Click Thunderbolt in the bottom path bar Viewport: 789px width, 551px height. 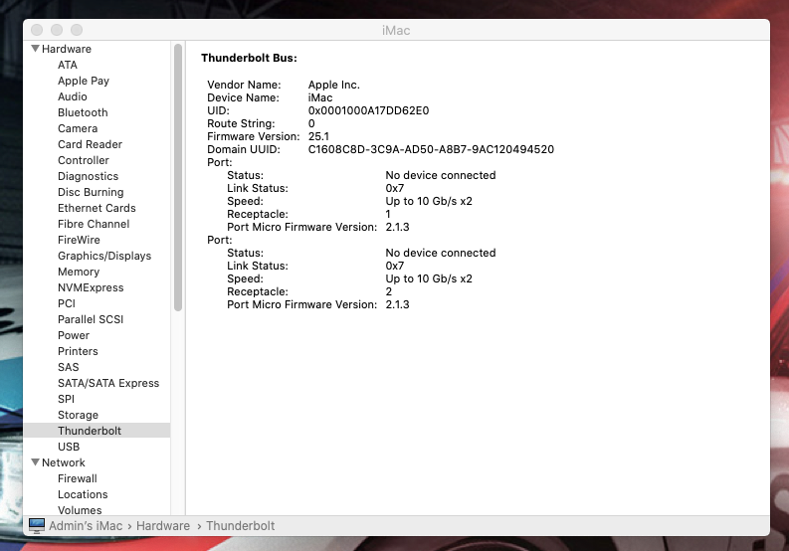coord(241,526)
